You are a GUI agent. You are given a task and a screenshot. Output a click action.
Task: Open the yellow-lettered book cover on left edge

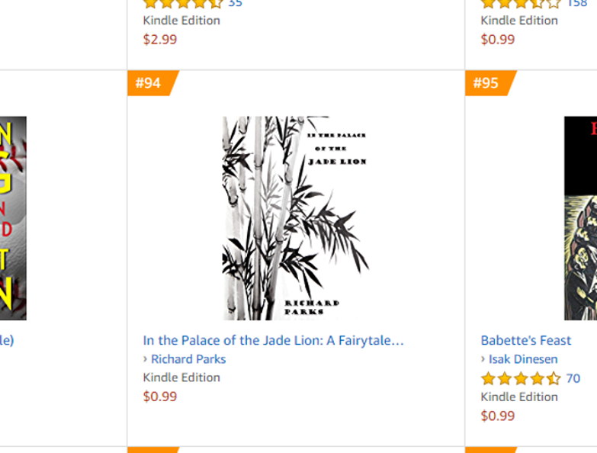click(13, 217)
